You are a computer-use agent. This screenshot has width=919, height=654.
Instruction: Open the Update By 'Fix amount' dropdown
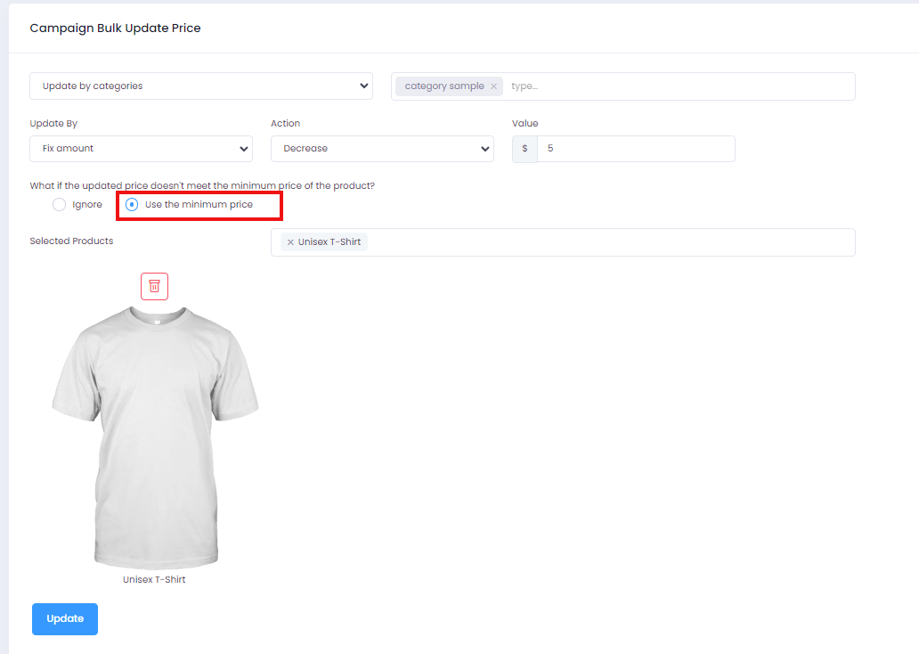(x=142, y=149)
